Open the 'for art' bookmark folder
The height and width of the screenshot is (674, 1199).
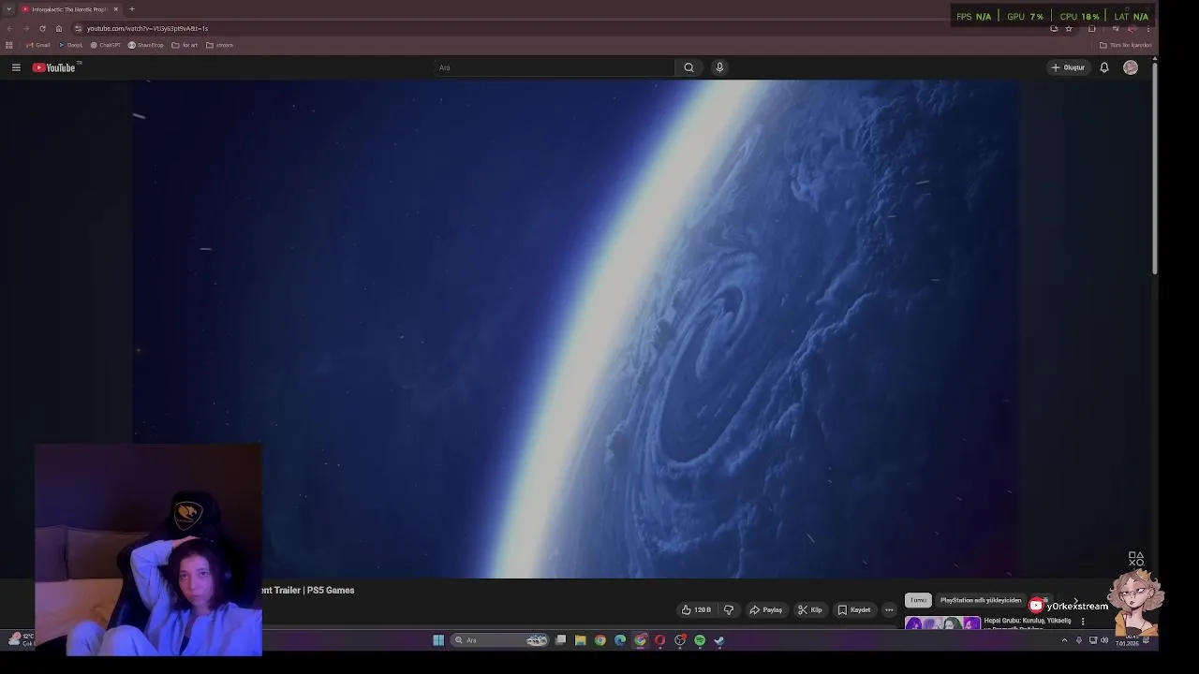tap(185, 45)
